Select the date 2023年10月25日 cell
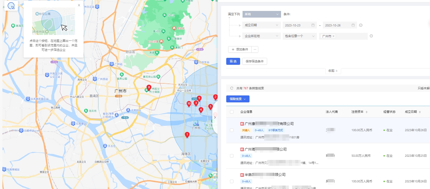The image size is (430, 189). coord(416,156)
